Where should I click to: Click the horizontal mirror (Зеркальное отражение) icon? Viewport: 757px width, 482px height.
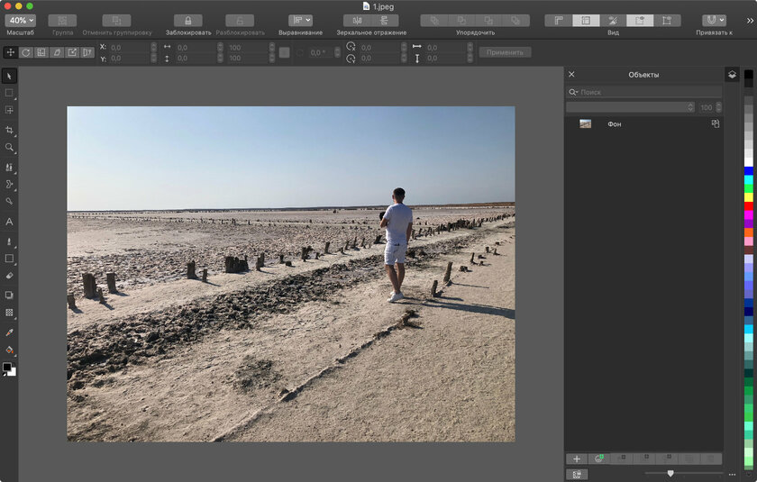(x=357, y=20)
